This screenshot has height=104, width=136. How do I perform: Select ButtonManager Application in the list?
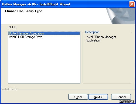[x=44, y=33]
